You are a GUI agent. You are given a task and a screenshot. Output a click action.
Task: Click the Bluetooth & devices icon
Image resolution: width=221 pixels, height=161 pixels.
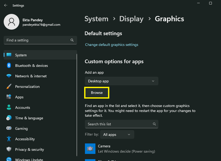pos(9,66)
